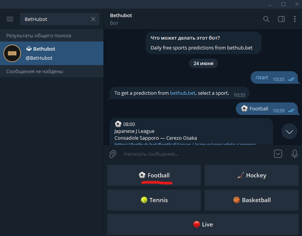This screenshot has width=302, height=236.
Task: Open Bethubot chat header profile
Action: pyautogui.click(x=121, y=19)
